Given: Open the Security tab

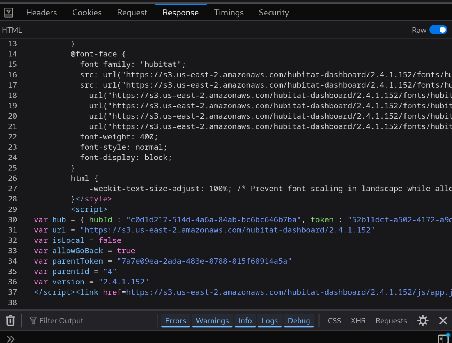Looking at the screenshot, I should (x=274, y=13).
